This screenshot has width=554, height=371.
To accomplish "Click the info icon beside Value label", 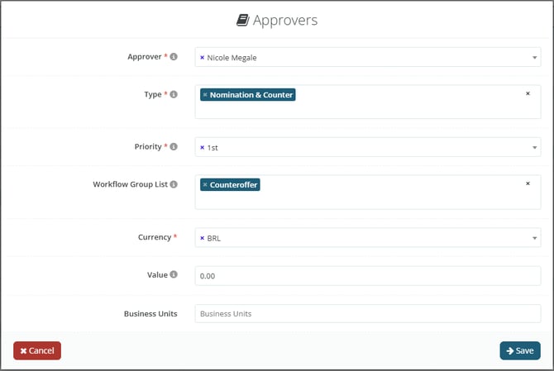I will point(174,274).
